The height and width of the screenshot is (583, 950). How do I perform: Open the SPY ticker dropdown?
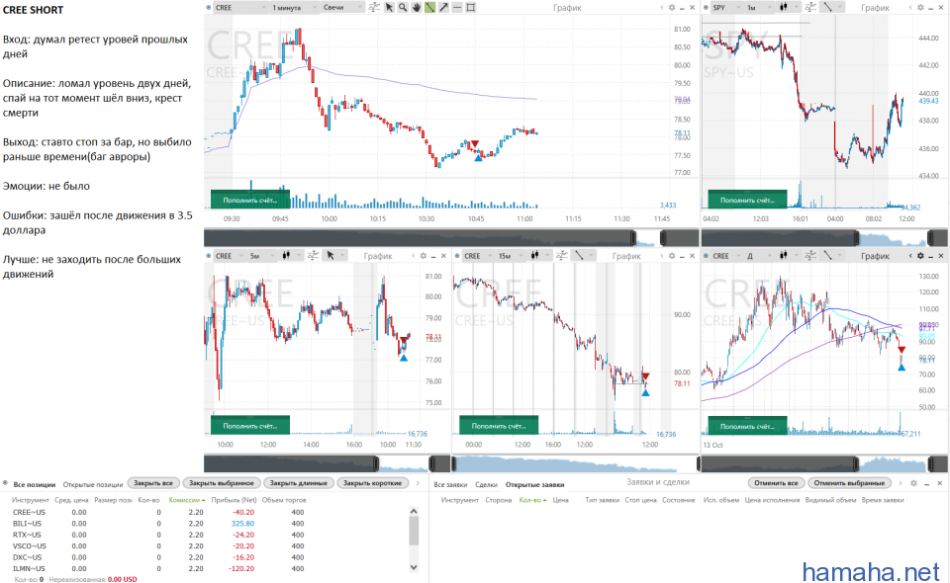click(726, 7)
